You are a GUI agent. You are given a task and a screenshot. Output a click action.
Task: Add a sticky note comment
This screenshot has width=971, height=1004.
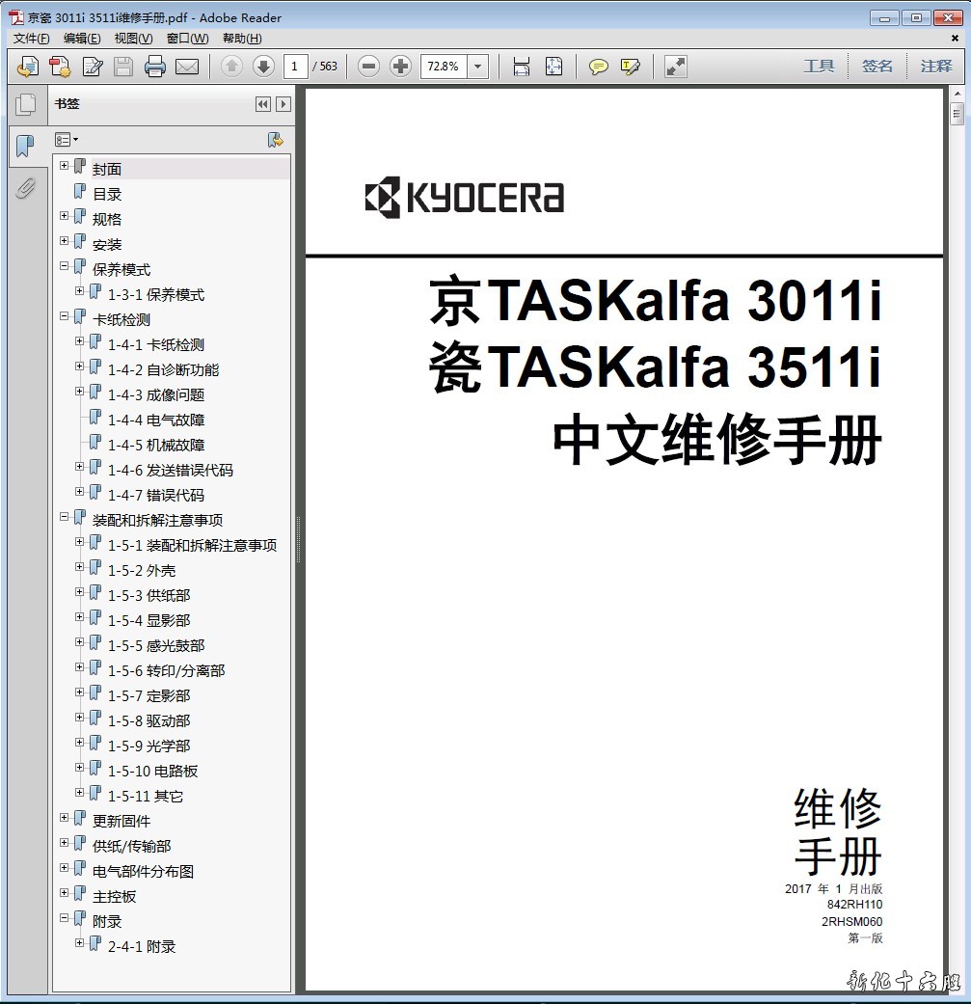coord(599,67)
